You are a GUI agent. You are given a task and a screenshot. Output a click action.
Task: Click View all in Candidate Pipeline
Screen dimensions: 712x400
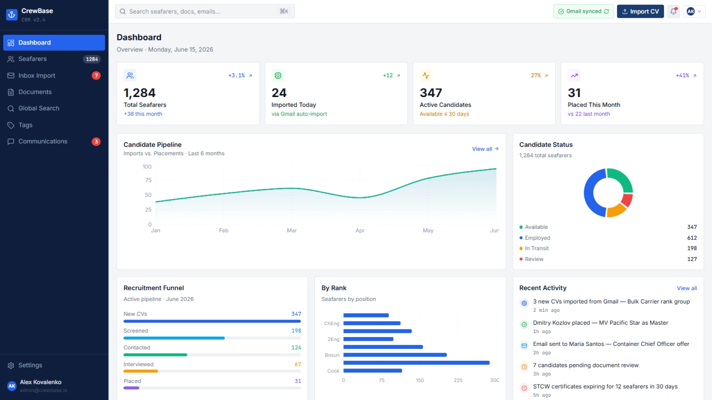coord(485,149)
